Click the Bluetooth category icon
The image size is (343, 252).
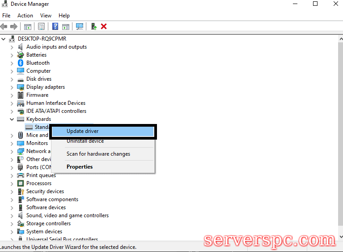click(21, 63)
